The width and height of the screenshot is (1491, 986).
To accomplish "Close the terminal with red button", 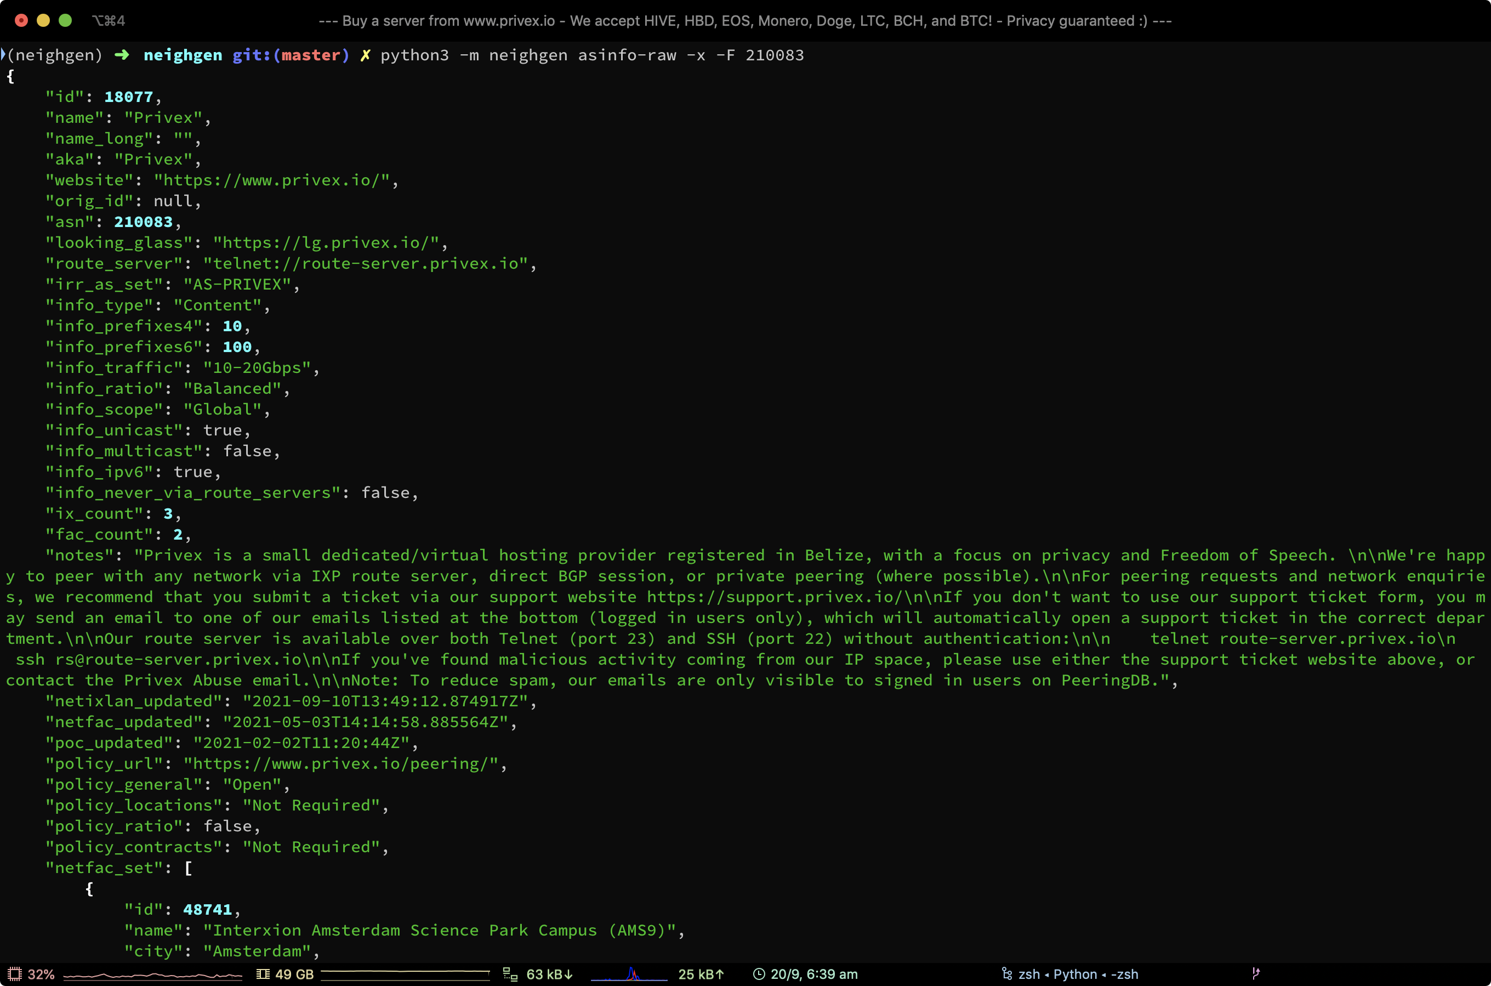I will click(21, 21).
